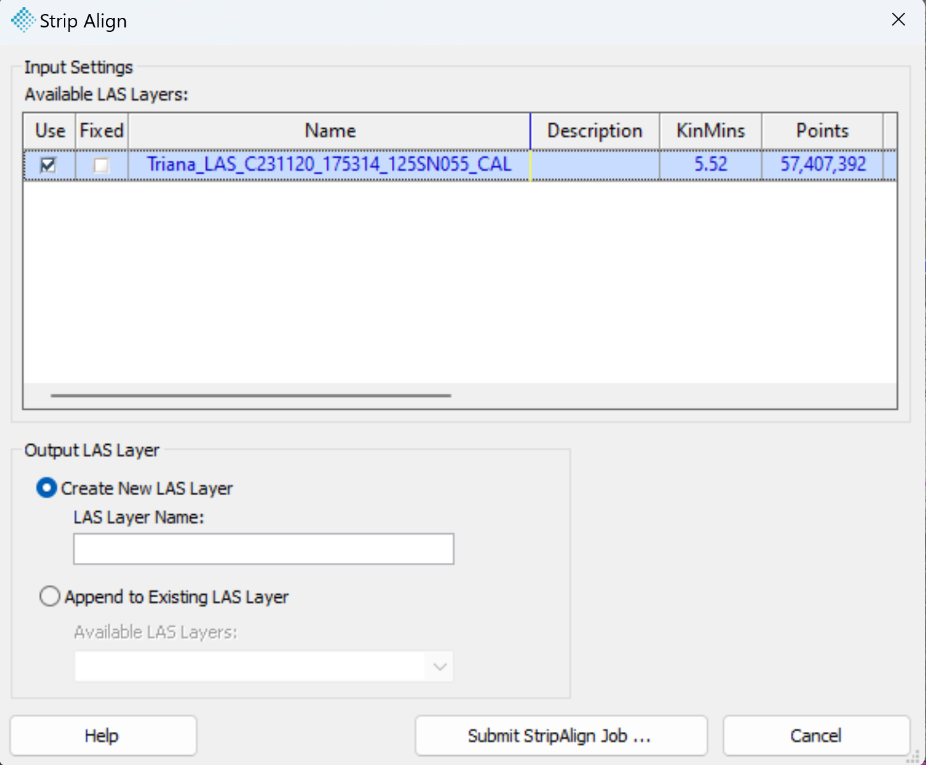The height and width of the screenshot is (765, 926).
Task: Click the Strip Align app icon in title bar
Action: pos(23,20)
